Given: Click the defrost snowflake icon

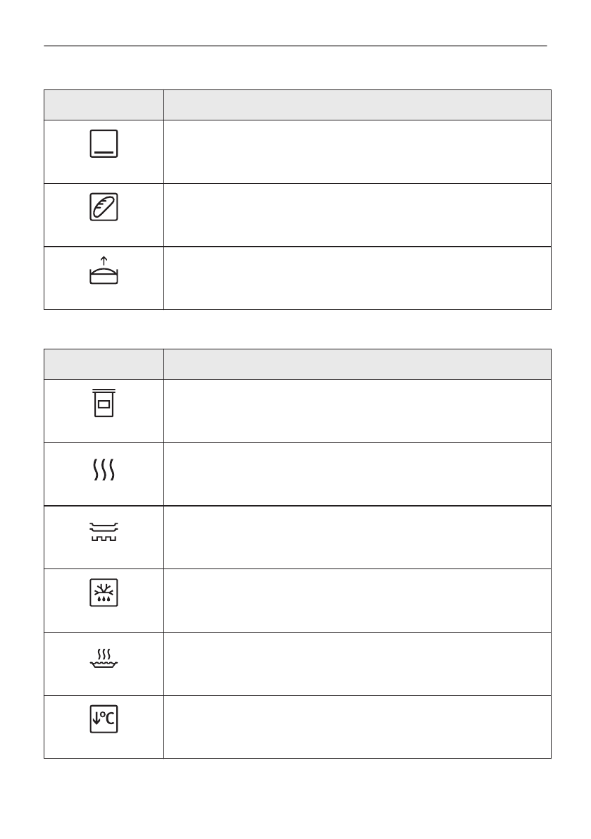Looking at the screenshot, I should (104, 594).
